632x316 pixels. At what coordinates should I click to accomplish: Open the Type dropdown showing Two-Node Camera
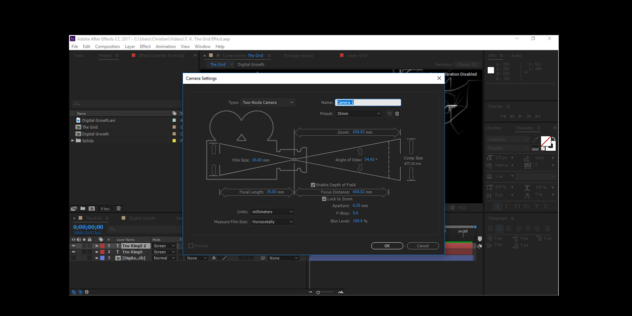tap(268, 103)
